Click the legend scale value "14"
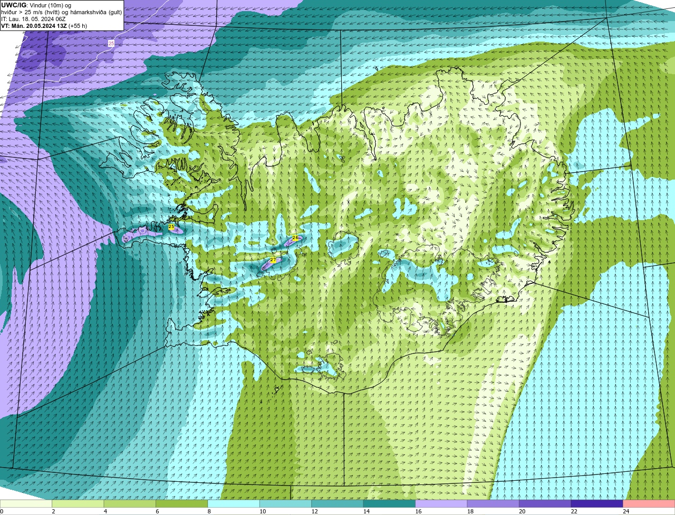Viewport: 675px width, 515px height. (367, 511)
